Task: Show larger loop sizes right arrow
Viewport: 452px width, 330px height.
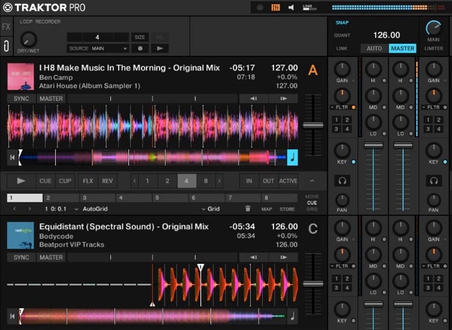Action: pyautogui.click(x=219, y=181)
